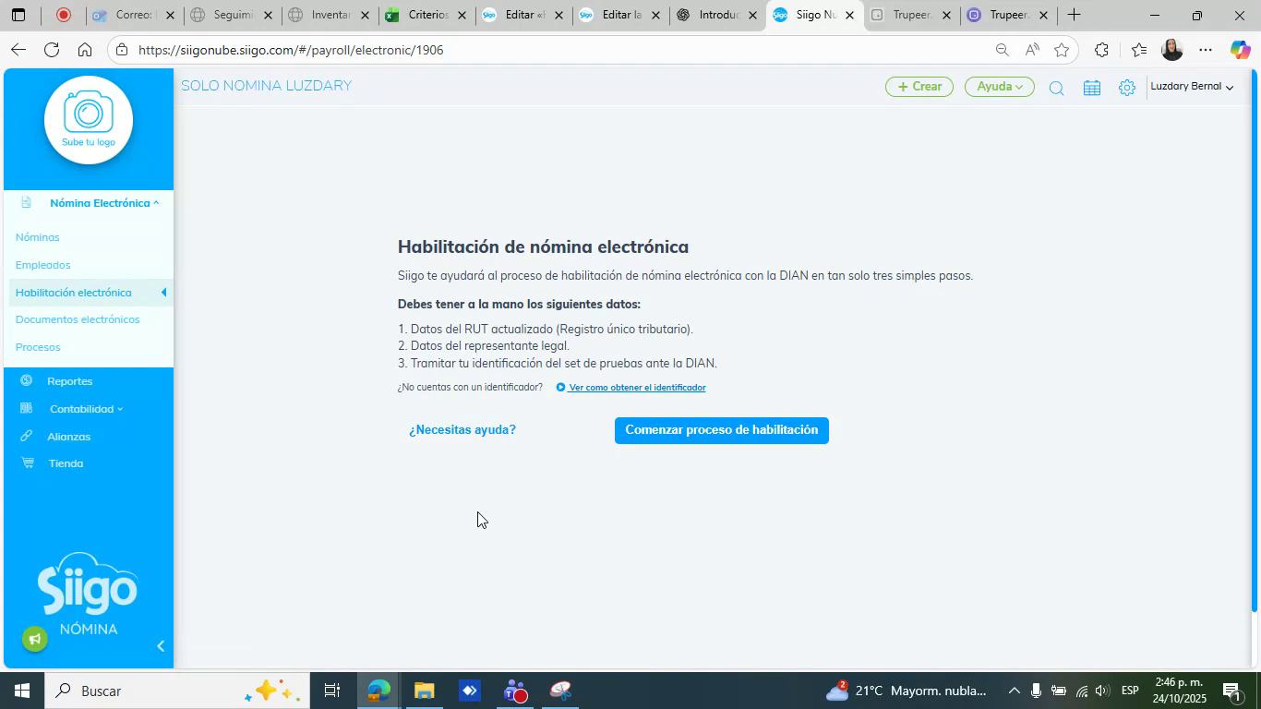Switch to the Correo browser tab

point(135,15)
